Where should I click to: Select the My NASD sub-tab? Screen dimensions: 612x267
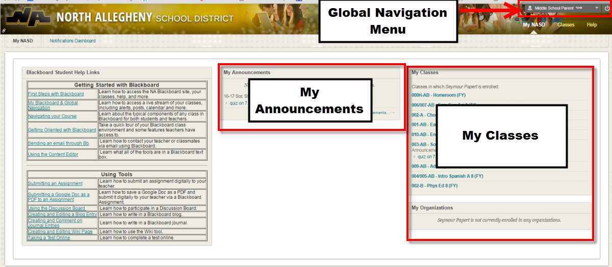point(23,41)
